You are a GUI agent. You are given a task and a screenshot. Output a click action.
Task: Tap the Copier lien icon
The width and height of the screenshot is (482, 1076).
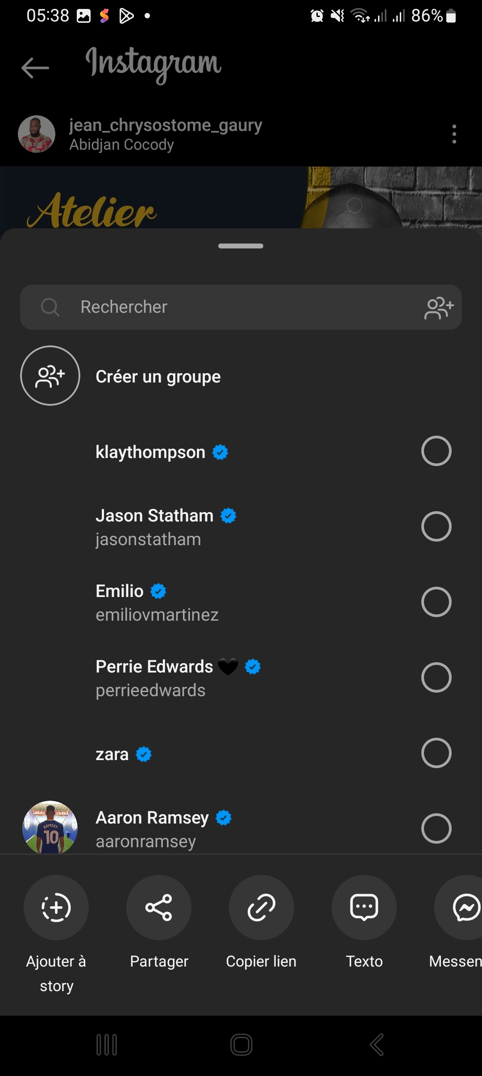coord(262,908)
